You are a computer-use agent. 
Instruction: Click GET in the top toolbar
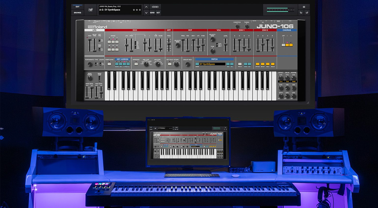[x=158, y=13]
